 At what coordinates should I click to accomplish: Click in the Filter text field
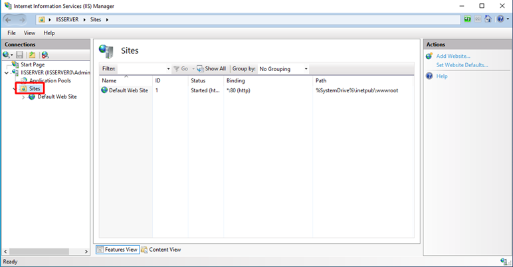click(x=142, y=68)
